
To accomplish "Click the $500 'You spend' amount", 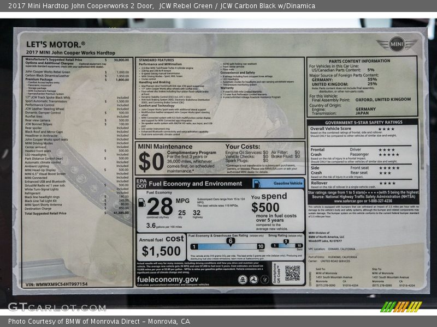I will [265, 208].
